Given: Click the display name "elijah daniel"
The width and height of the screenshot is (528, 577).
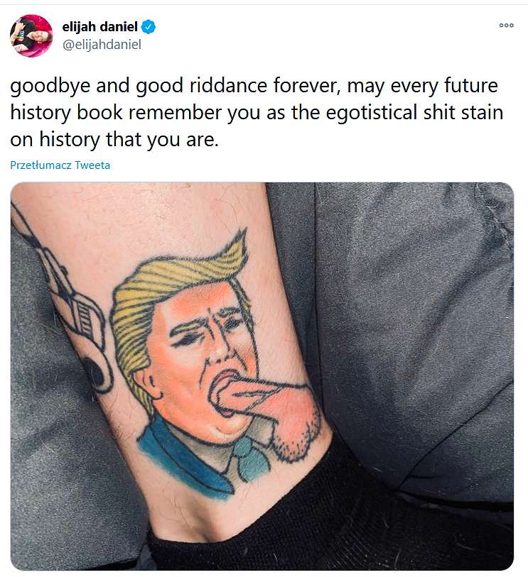Looking at the screenshot, I should pyautogui.click(x=99, y=27).
